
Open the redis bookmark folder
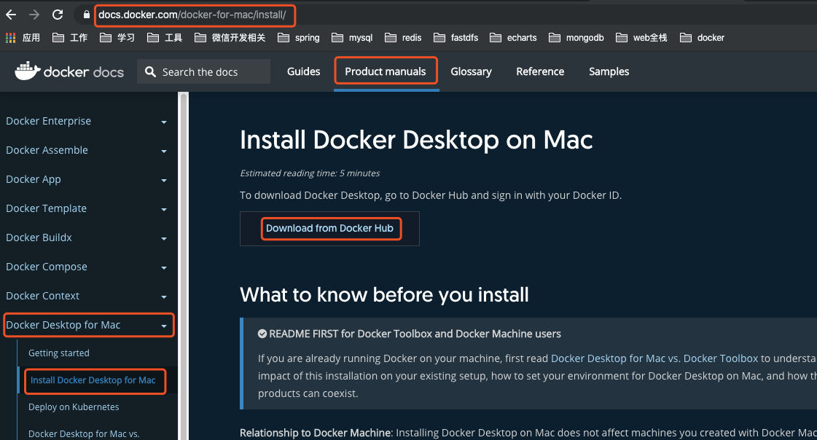[x=403, y=37]
